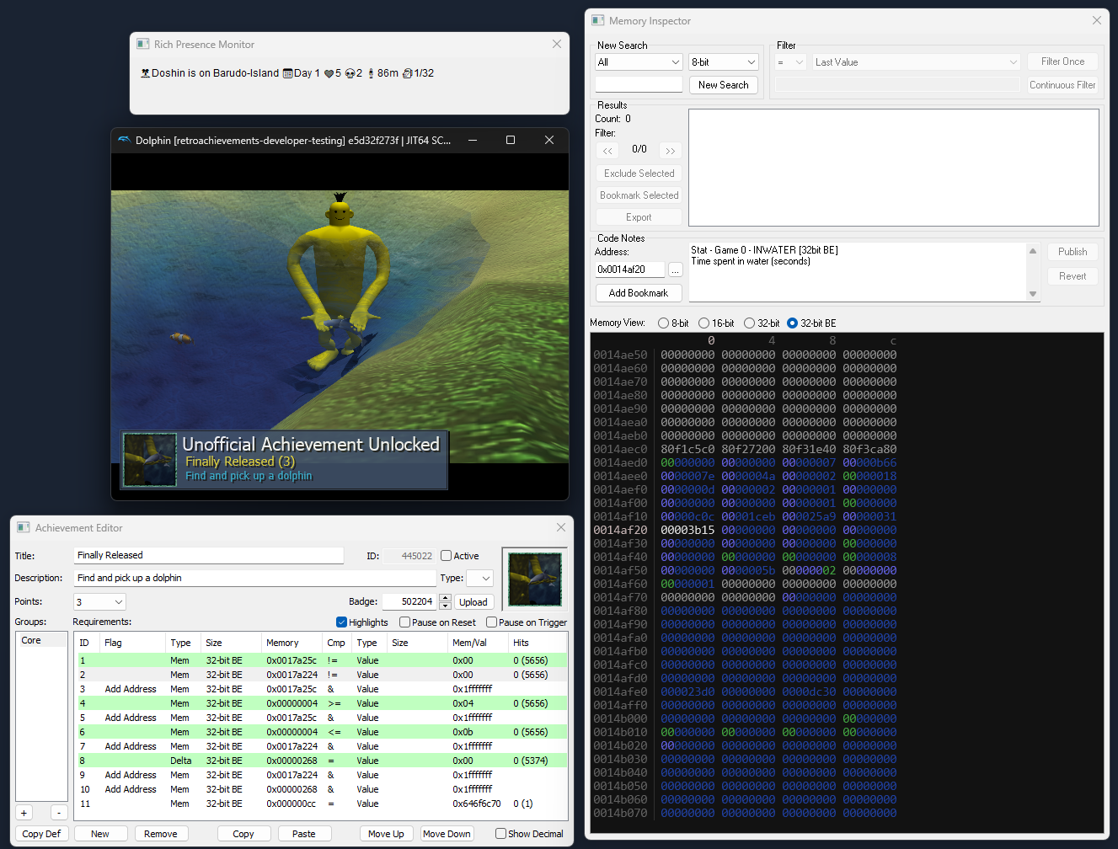This screenshot has width=1118, height=849.
Task: Open the Points dropdown showing 3
Action: click(x=99, y=602)
